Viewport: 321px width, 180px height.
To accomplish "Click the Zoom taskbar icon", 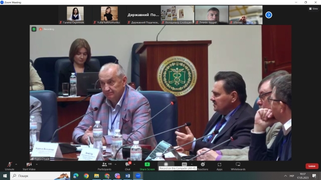I will click(x=138, y=175).
